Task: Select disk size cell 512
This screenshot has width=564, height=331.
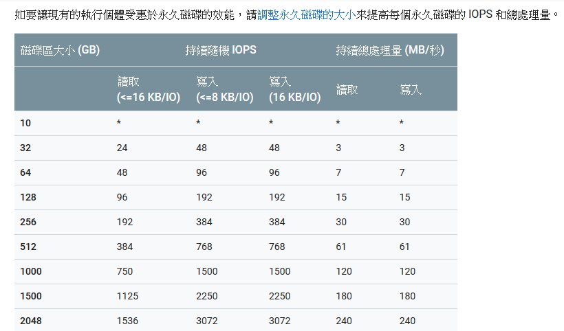Action: 28,247
